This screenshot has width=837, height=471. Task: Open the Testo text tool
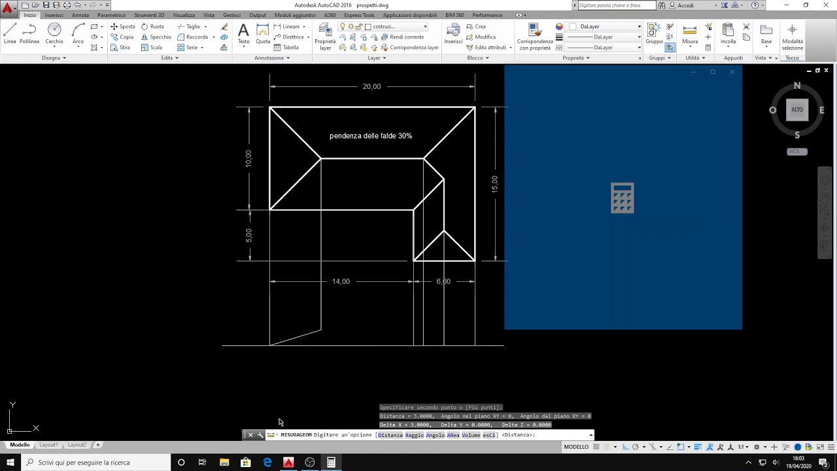pos(243,33)
